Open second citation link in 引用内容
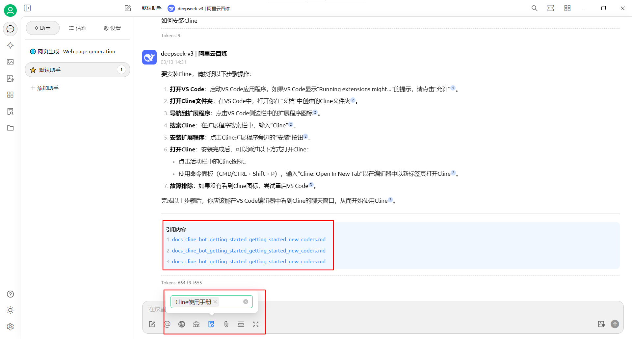 (x=249, y=250)
